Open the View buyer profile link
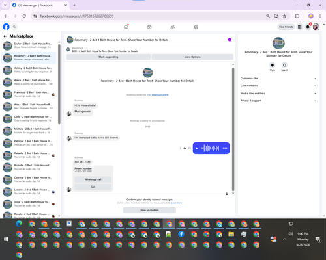The width and height of the screenshot is (326, 260). point(160,95)
